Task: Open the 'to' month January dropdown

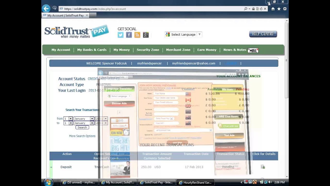Action: click(x=84, y=123)
